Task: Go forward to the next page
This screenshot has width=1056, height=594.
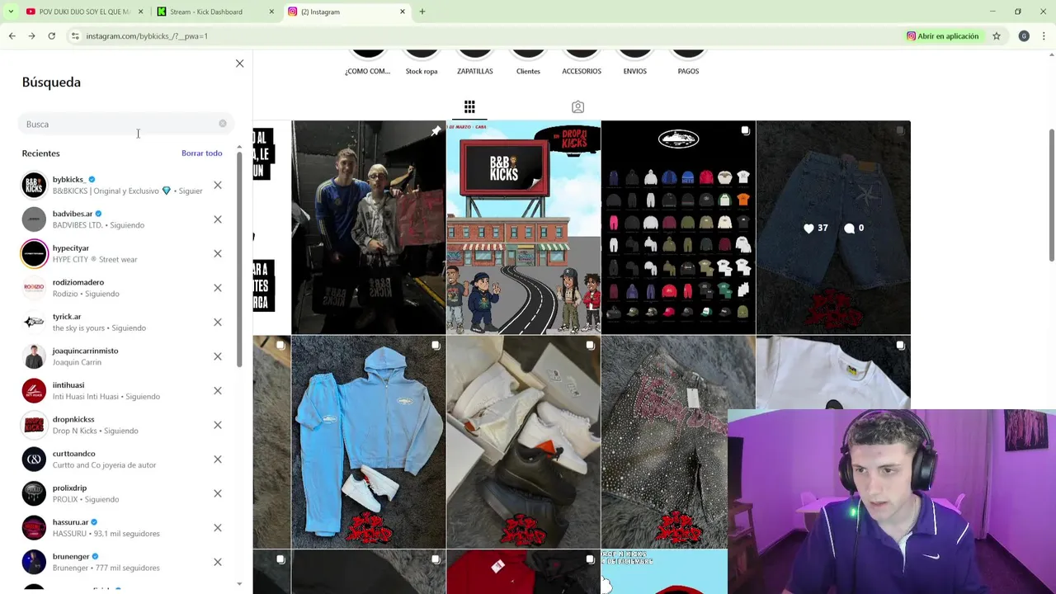Action: pos(31,36)
